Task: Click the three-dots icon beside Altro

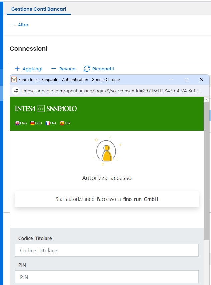Action: [13, 25]
